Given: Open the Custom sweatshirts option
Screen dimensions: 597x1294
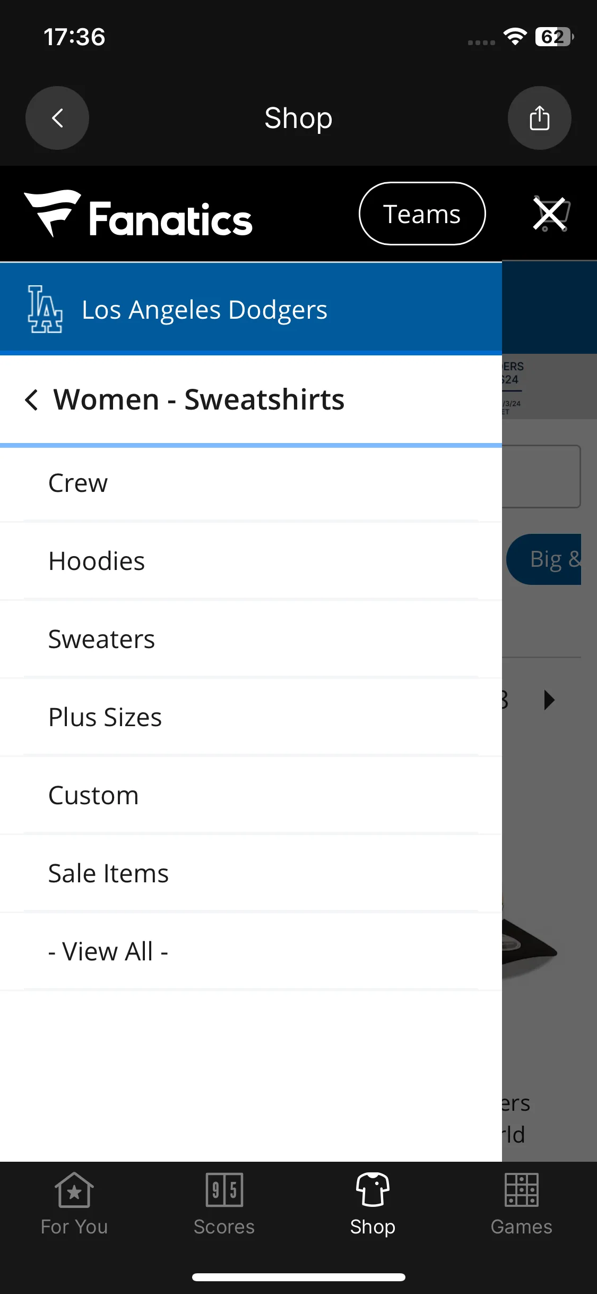Looking at the screenshot, I should click(251, 795).
